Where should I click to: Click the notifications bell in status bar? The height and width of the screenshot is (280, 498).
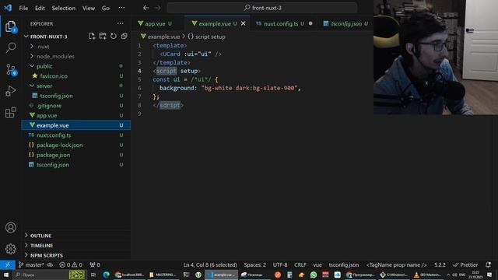488,264
